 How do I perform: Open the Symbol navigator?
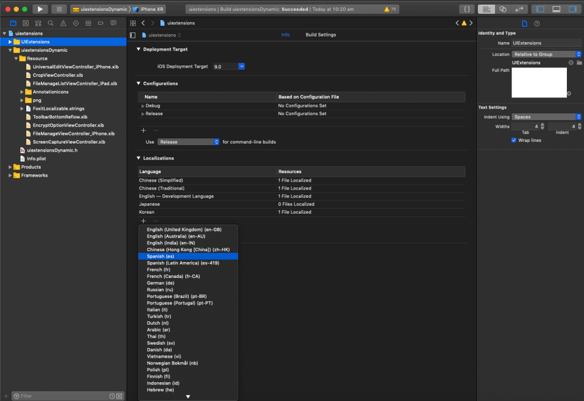tap(38, 23)
